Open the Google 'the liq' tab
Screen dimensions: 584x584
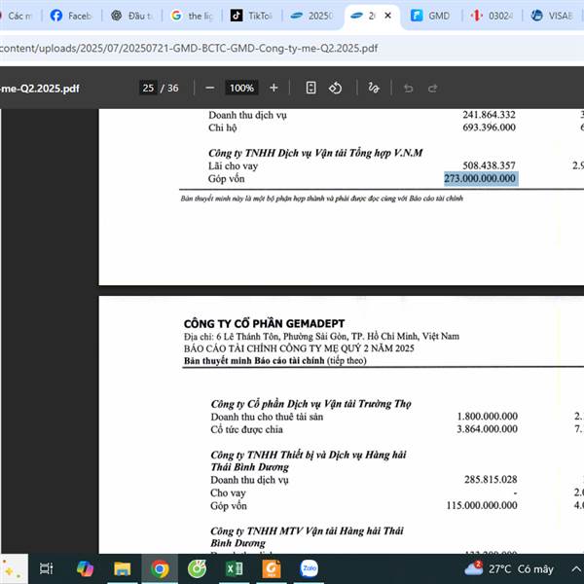[x=192, y=16]
